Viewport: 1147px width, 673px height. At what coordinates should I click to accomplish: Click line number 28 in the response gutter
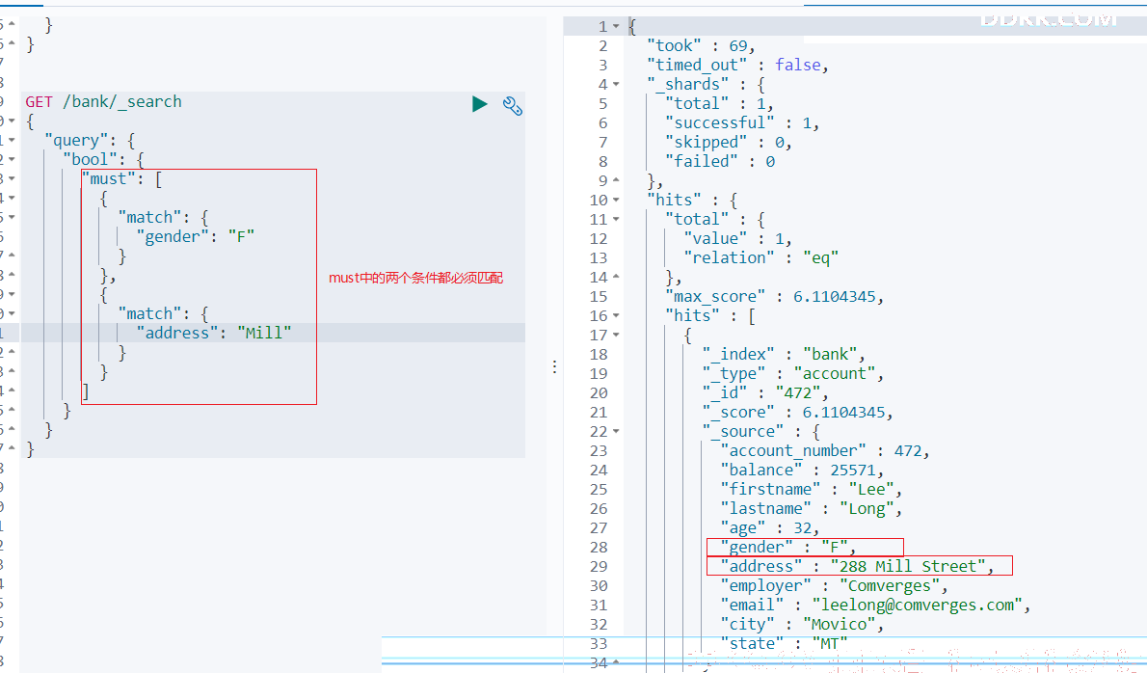click(600, 548)
